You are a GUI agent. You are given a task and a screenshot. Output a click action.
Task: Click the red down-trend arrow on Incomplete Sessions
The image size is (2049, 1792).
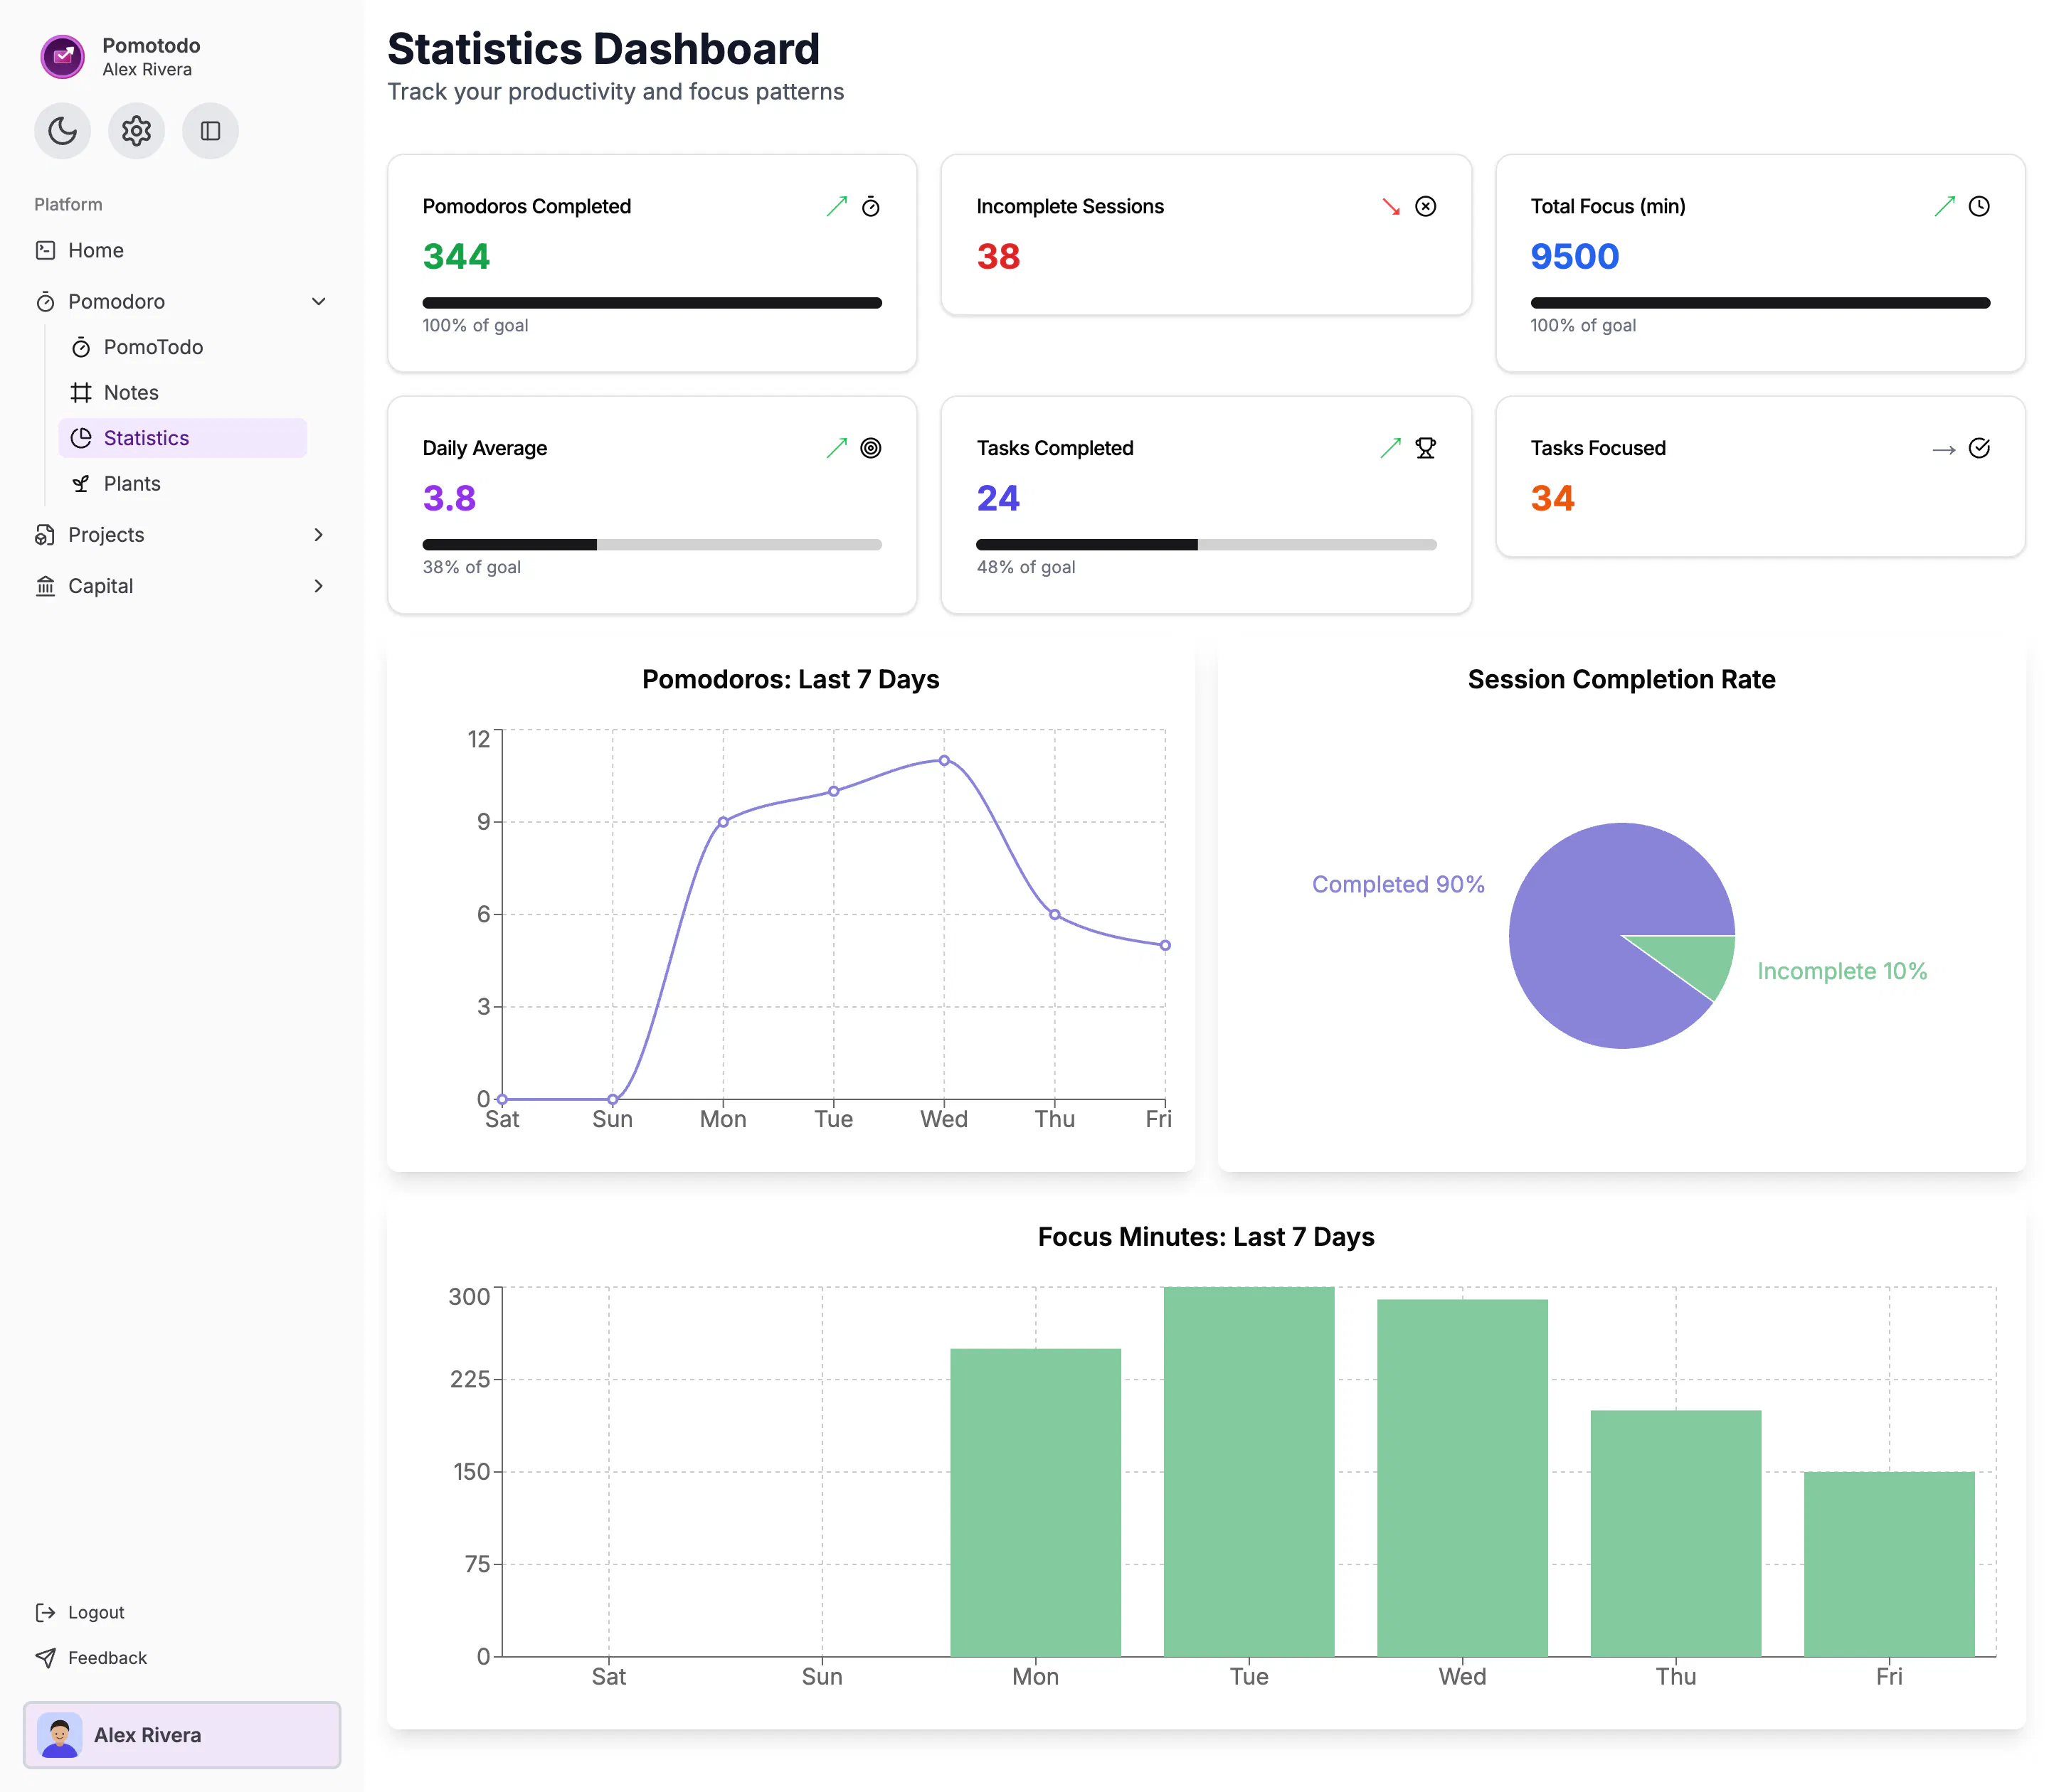(1391, 207)
